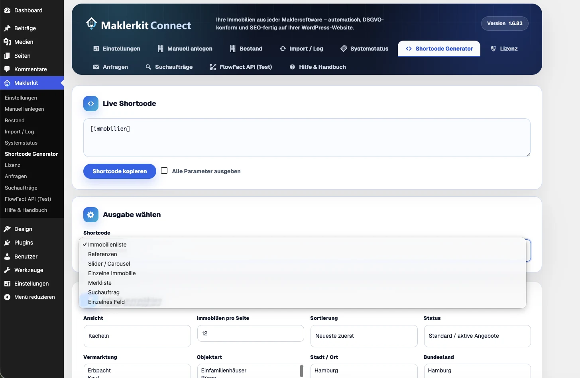Screen dimensions: 580x378
Task: Open the Sortierung Neueste zuerst dropdown
Action: [x=364, y=336]
